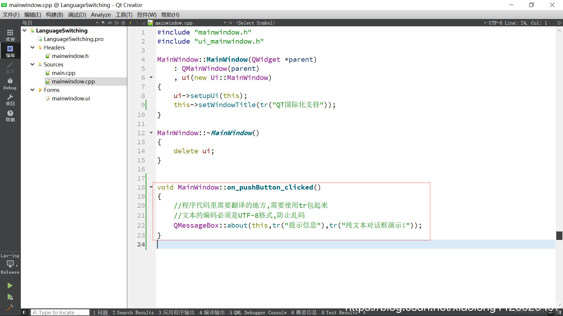Select mainwindow.cpp in project tree
Screen dimensions: 563x316
tap(73, 81)
